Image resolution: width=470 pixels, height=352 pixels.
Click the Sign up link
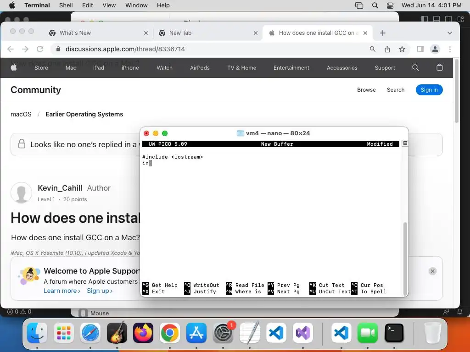pos(100,291)
